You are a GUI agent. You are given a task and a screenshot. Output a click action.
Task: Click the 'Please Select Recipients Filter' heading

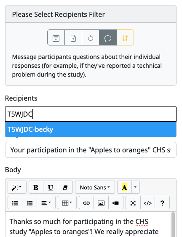click(59, 14)
